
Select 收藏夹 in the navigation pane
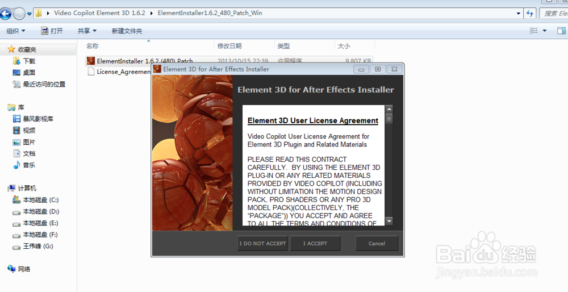[x=27, y=49]
